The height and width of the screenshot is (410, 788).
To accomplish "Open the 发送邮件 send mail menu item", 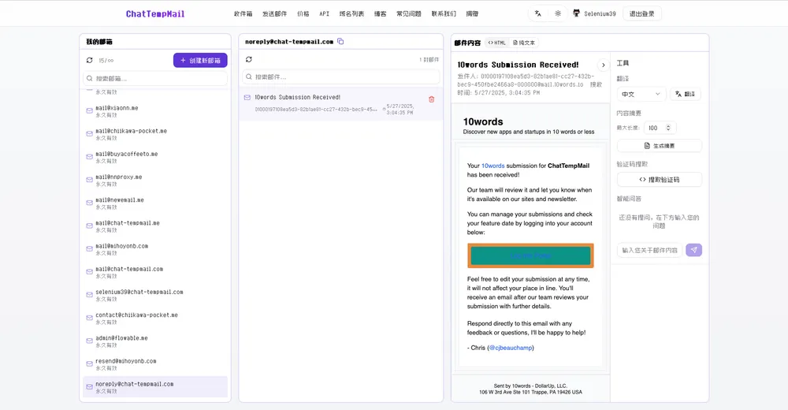I will 274,14.
